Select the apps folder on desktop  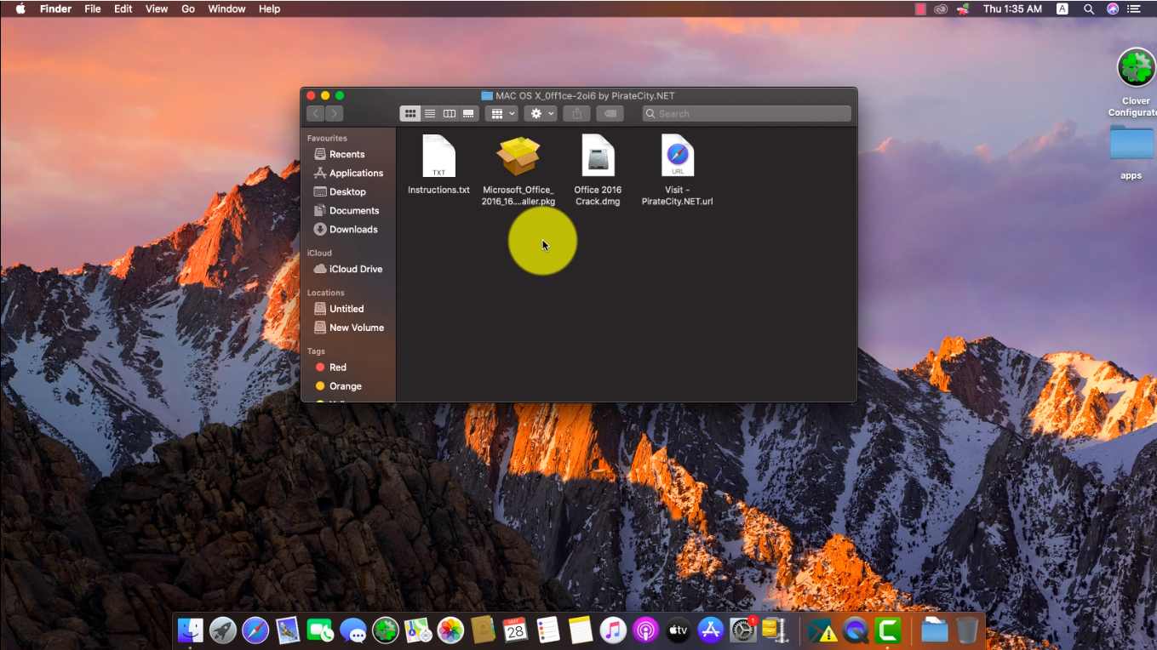point(1131,152)
